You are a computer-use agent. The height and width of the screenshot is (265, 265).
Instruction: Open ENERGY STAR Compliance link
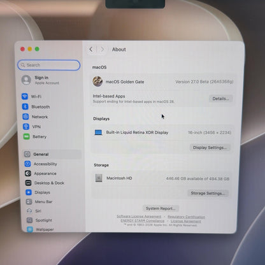click(x=143, y=220)
